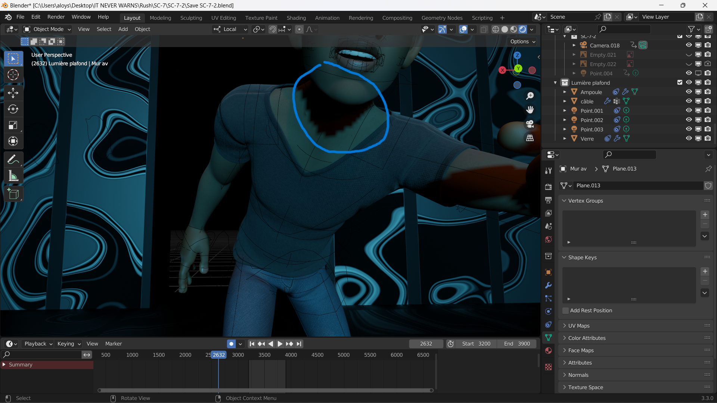Open the Render properties tab
The height and width of the screenshot is (403, 717).
(548, 187)
